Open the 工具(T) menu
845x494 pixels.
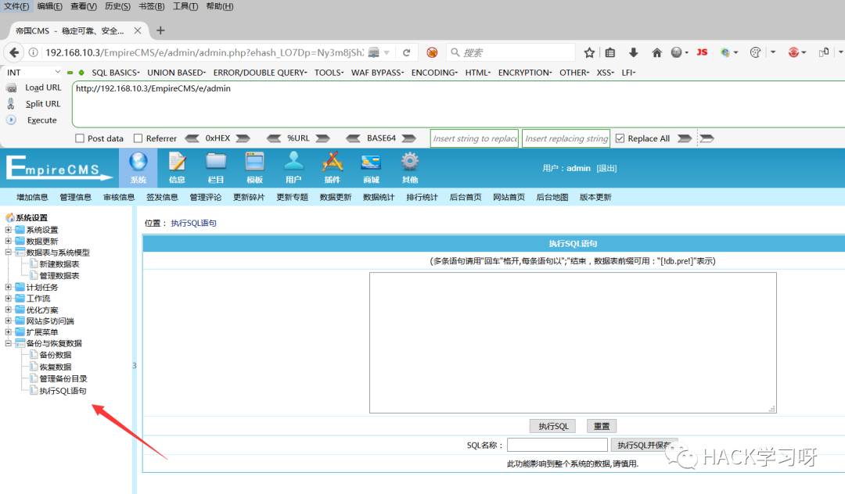point(185,6)
